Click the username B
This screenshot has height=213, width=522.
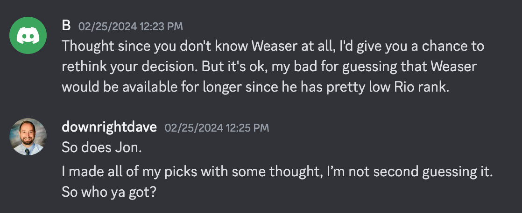[66, 26]
